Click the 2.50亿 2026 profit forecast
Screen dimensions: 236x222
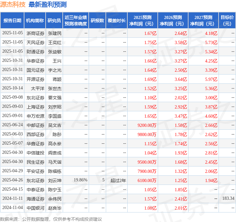point(181,70)
